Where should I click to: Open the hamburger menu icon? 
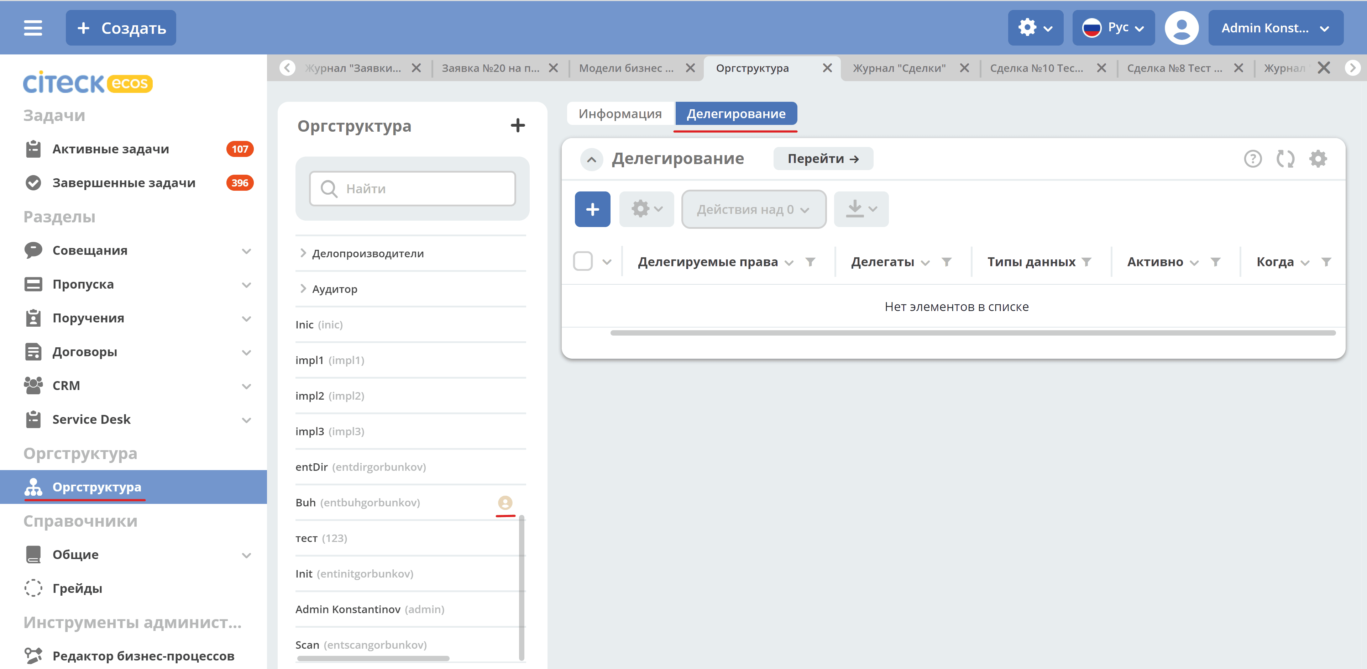(33, 28)
